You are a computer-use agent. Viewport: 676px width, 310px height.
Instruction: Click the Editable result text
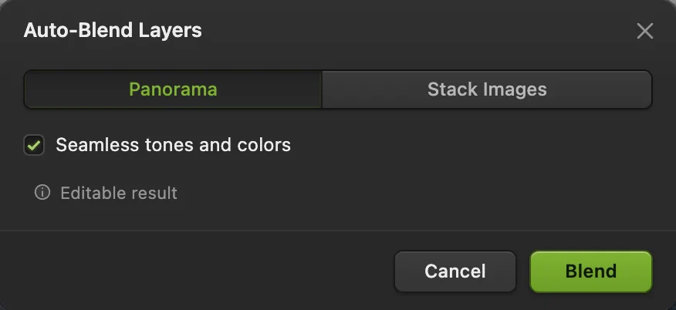coord(119,193)
